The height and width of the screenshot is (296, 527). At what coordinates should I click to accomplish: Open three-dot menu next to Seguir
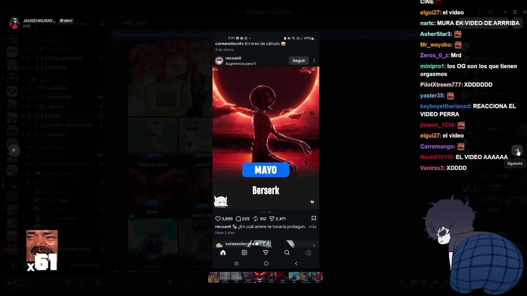(314, 60)
